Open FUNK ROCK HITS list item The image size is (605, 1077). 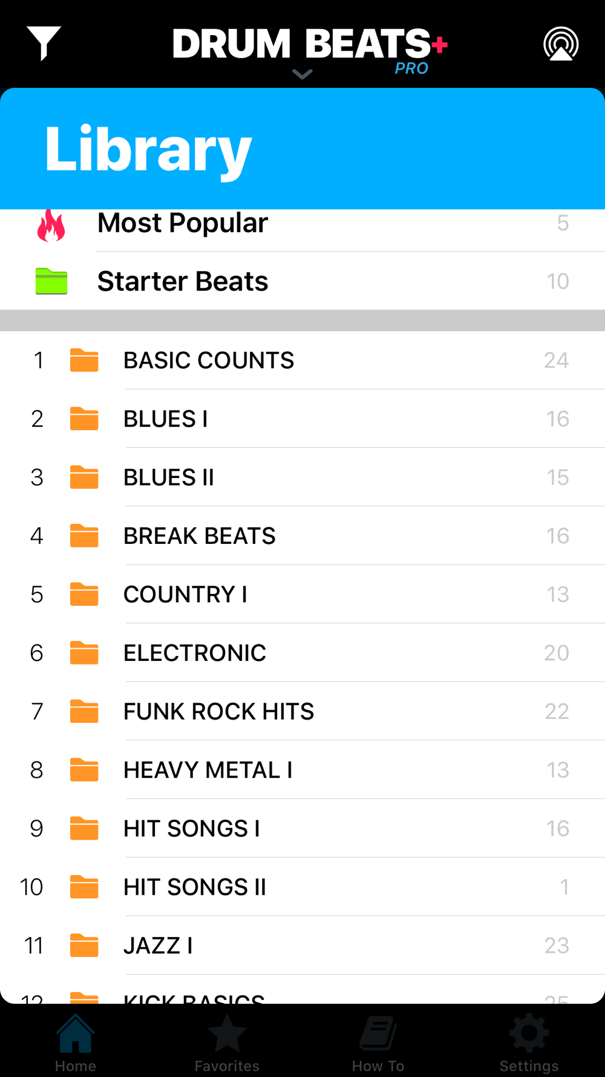[x=302, y=712]
